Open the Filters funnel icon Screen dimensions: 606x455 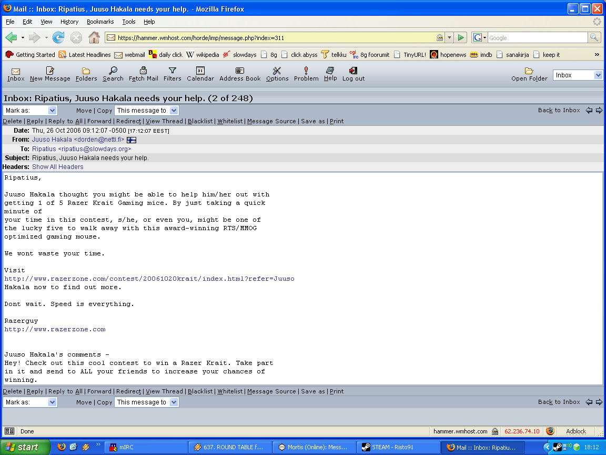point(173,74)
